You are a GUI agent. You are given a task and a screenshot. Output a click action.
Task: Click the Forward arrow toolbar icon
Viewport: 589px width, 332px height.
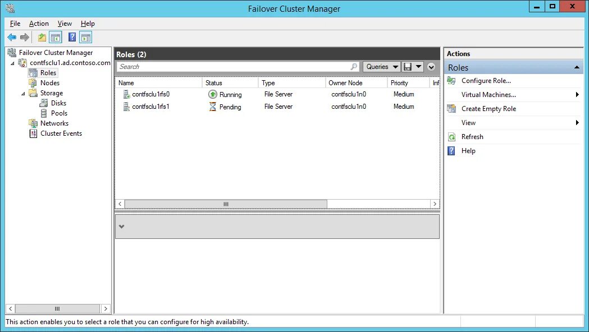click(24, 37)
